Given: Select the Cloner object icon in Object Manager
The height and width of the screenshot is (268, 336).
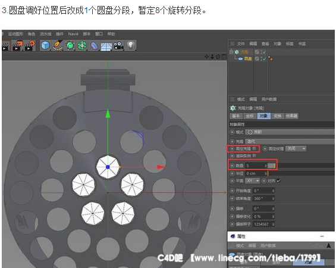Looking at the screenshot, I should [237, 52].
